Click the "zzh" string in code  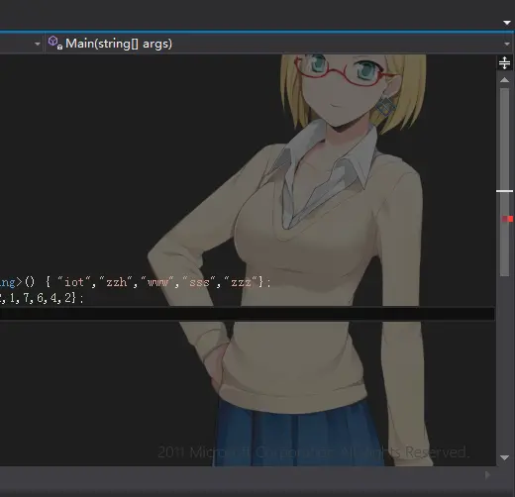[x=116, y=282]
